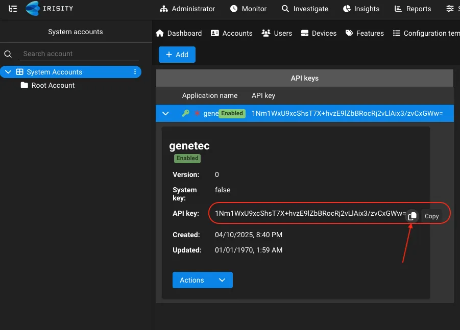The width and height of the screenshot is (460, 330).
Task: Click the System key value false
Action: pyautogui.click(x=223, y=190)
